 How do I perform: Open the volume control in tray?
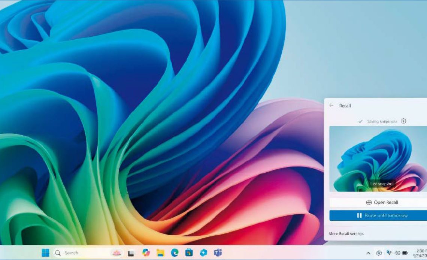point(397,253)
